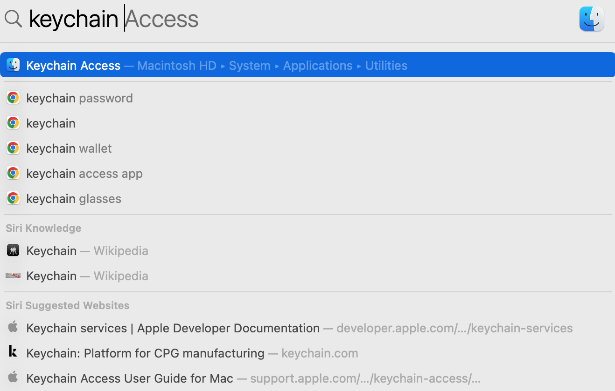Click 'System' in the Keychain Access path
The image size is (615, 391).
(250, 66)
